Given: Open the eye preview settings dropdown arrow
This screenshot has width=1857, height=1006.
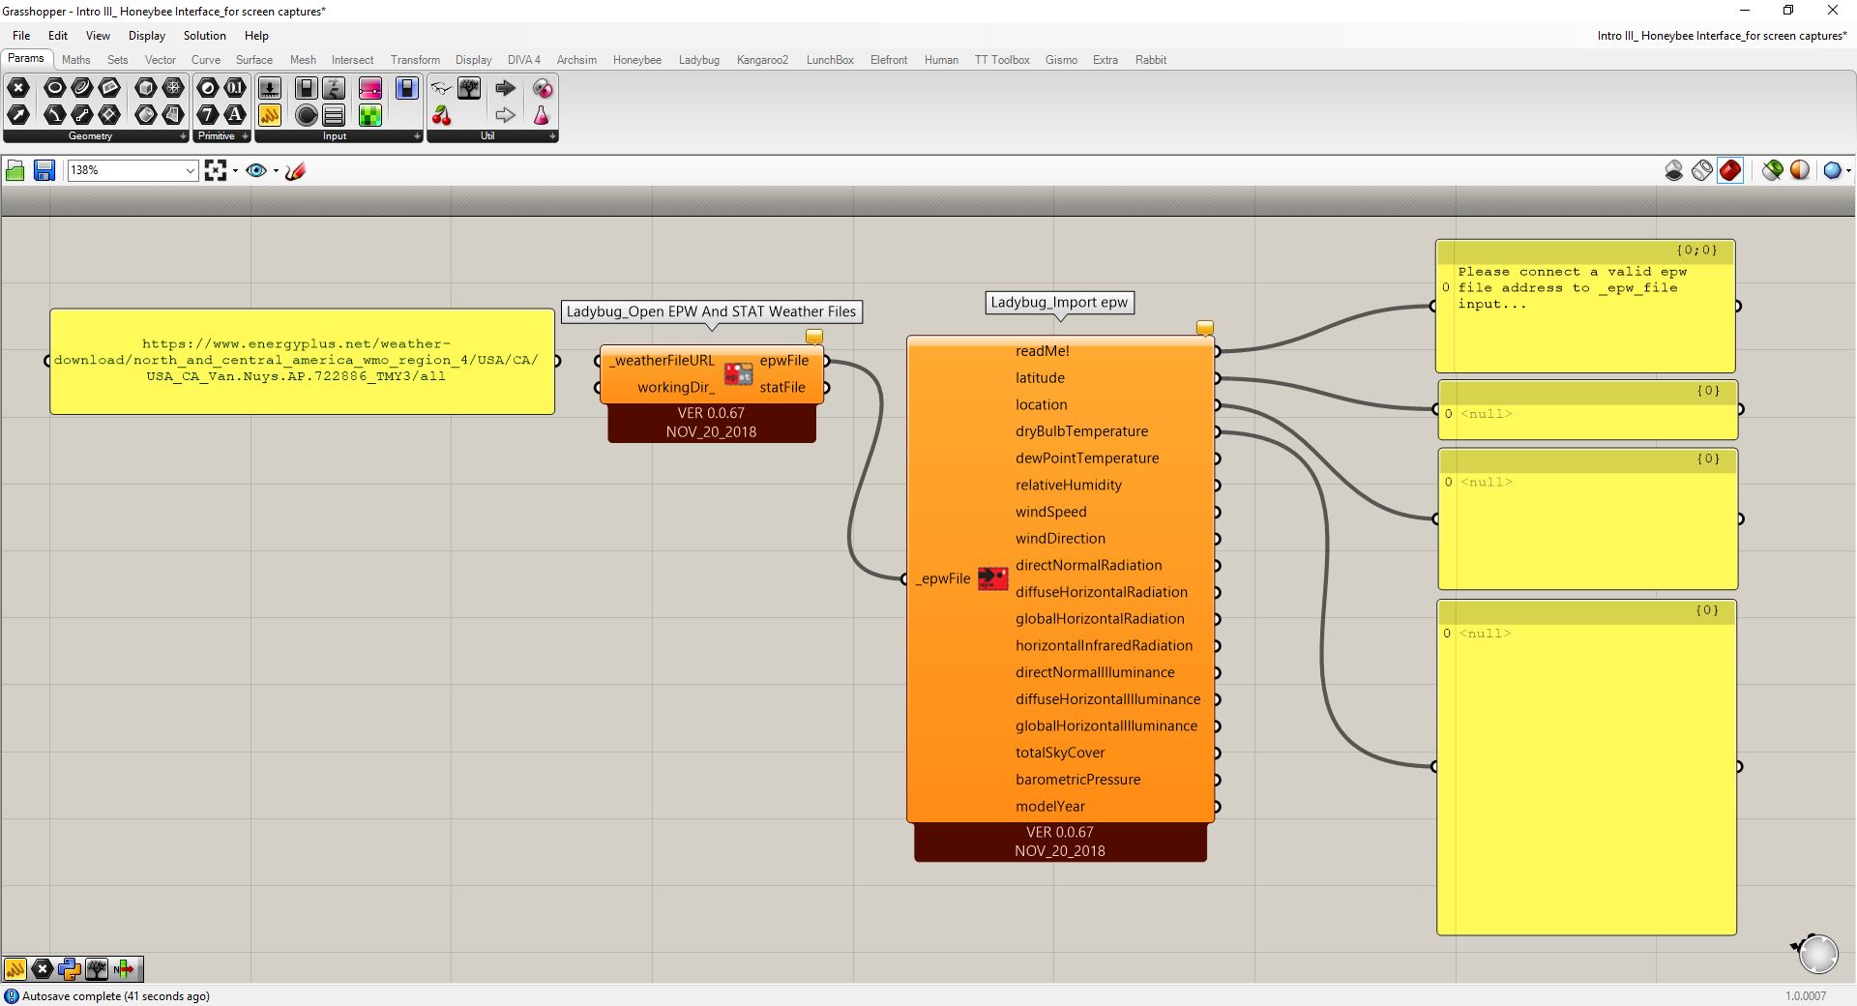Looking at the screenshot, I should [x=276, y=171].
